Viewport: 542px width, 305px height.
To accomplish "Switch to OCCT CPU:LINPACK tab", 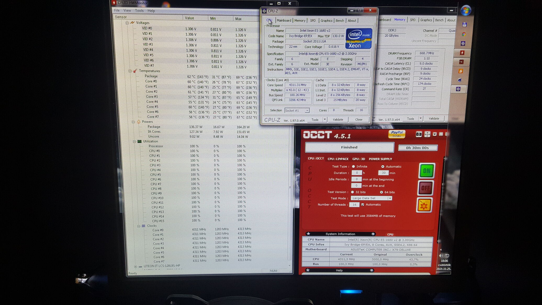I will pyautogui.click(x=338, y=159).
